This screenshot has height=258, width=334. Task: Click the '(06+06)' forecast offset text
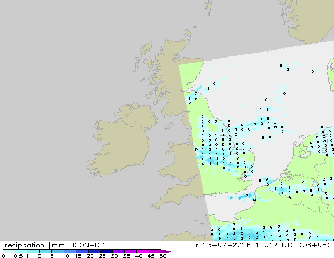[x=315, y=245]
